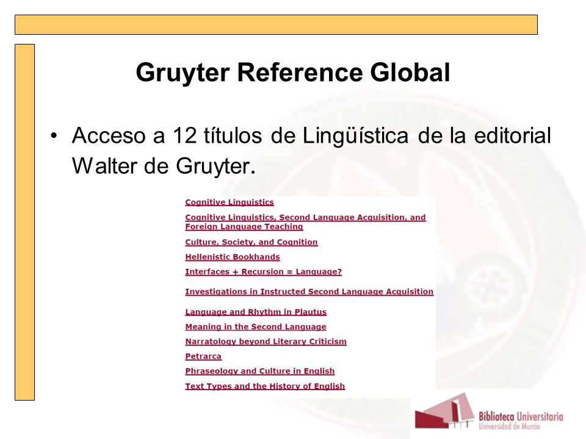Open Meaning in the Second Language link
Screen dimensions: 586x439
(x=256, y=327)
